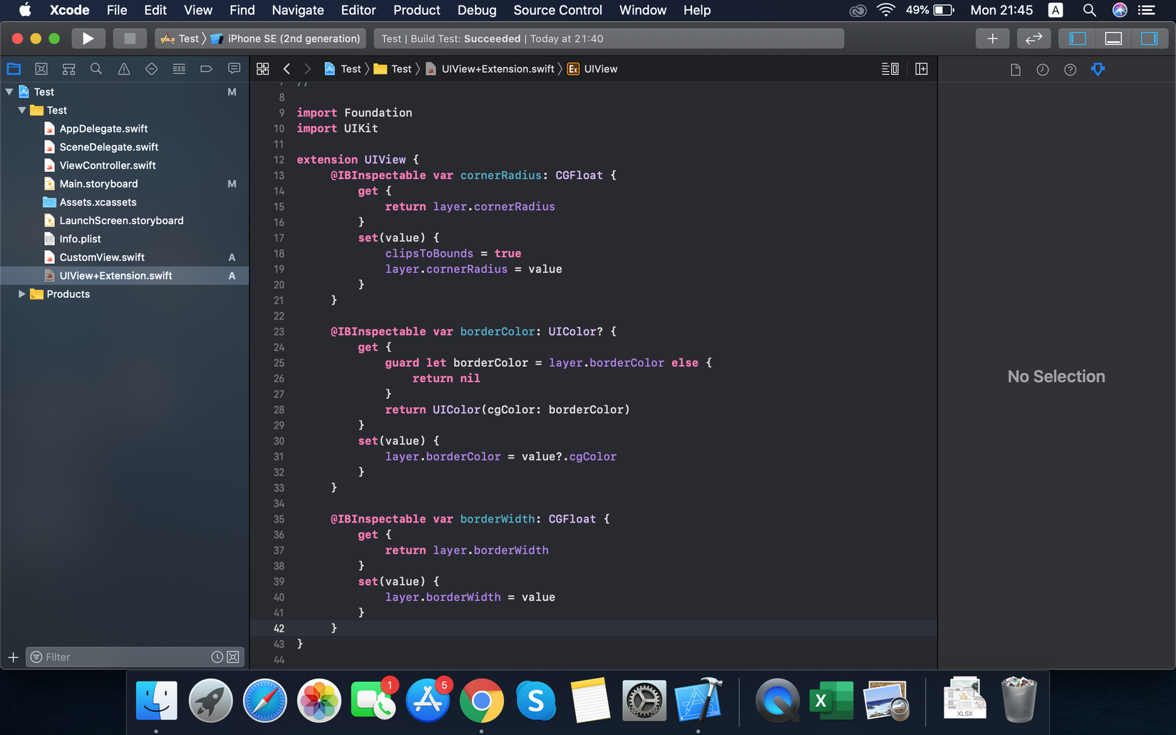Image resolution: width=1176 pixels, height=735 pixels.
Task: Open the Breakpoint navigator
Action: pos(206,68)
